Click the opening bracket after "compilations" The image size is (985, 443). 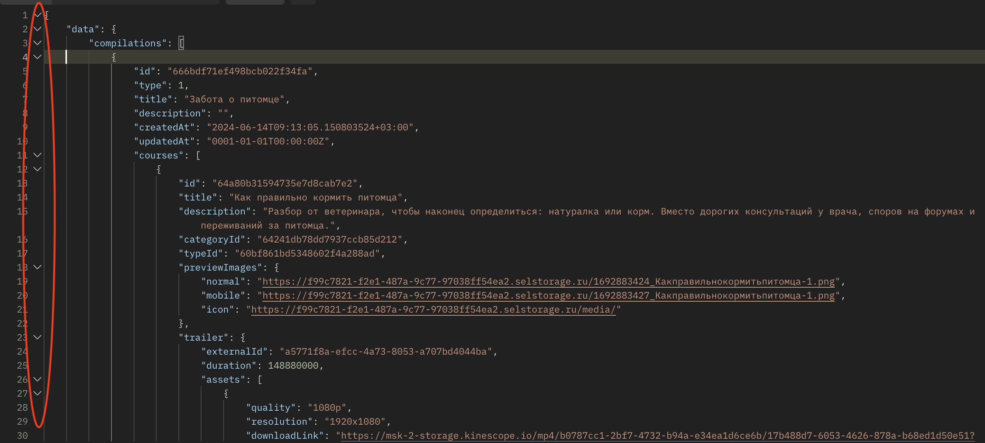(181, 43)
